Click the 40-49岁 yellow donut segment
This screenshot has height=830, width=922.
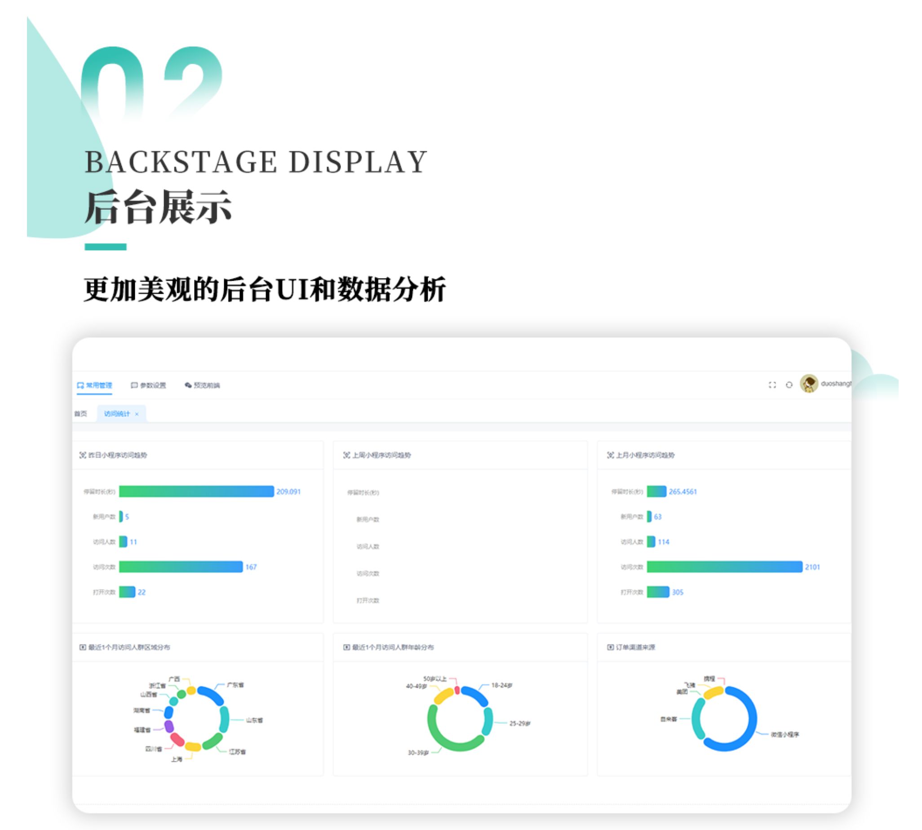(x=443, y=696)
